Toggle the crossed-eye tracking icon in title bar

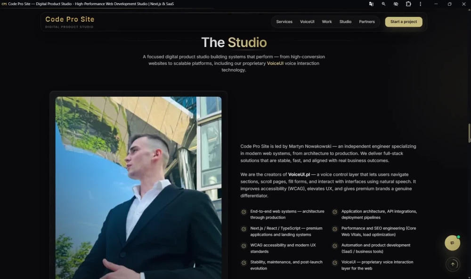coord(396,4)
